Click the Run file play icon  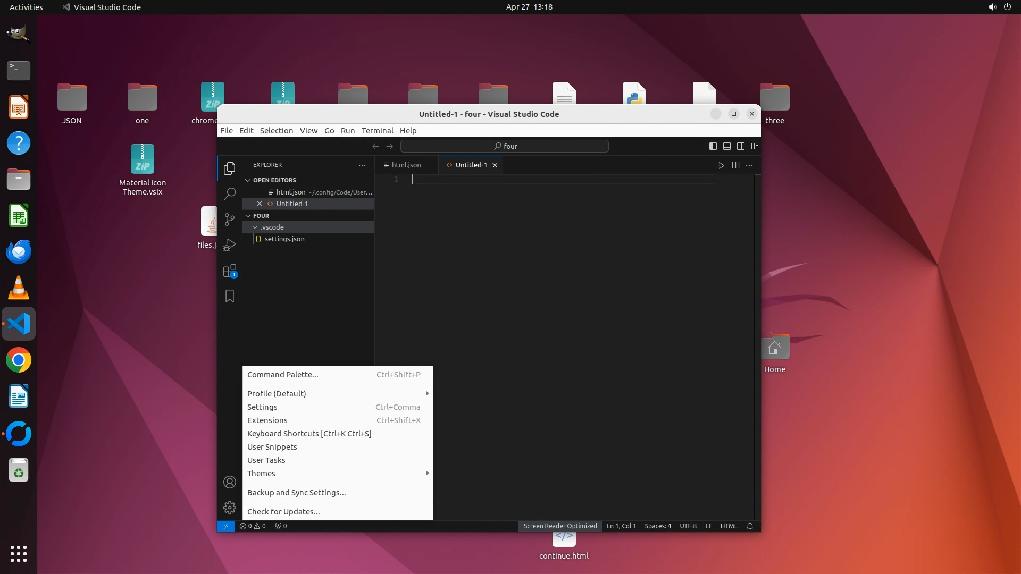721,165
